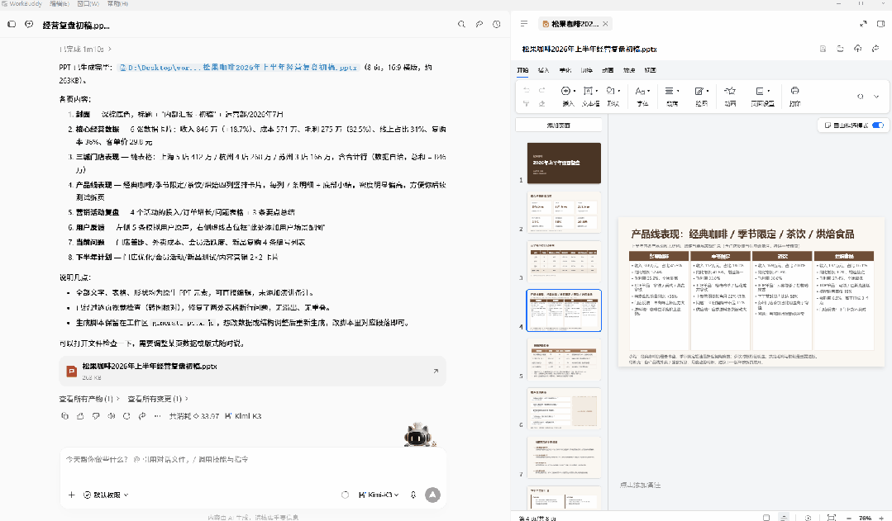Viewport: 892px width, 521px height.
Task: Open the fifth ribbon tab
Action: [608, 70]
